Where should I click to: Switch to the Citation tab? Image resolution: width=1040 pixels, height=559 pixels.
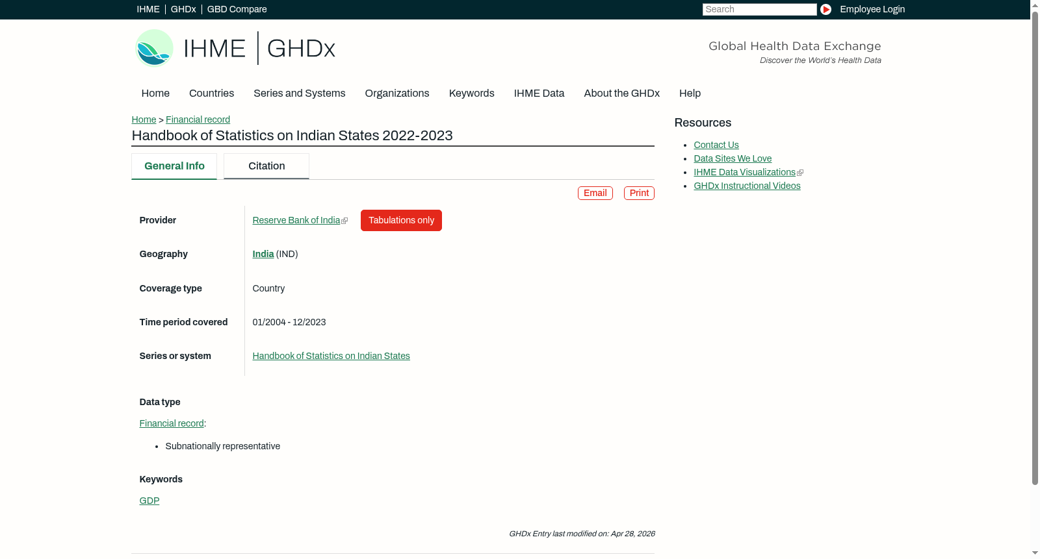point(266,166)
